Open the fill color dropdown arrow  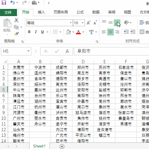coord(73,32)
